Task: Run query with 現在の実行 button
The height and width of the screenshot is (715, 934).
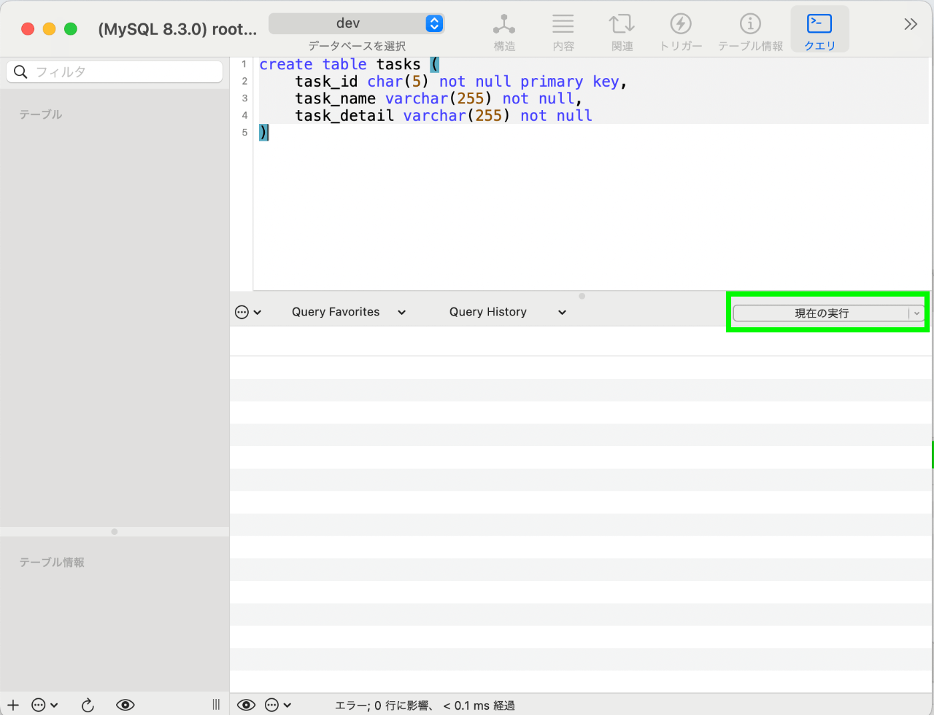Action: [821, 313]
